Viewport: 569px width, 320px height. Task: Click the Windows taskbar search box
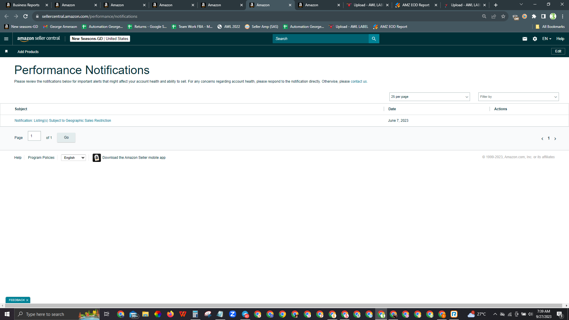[57, 314]
